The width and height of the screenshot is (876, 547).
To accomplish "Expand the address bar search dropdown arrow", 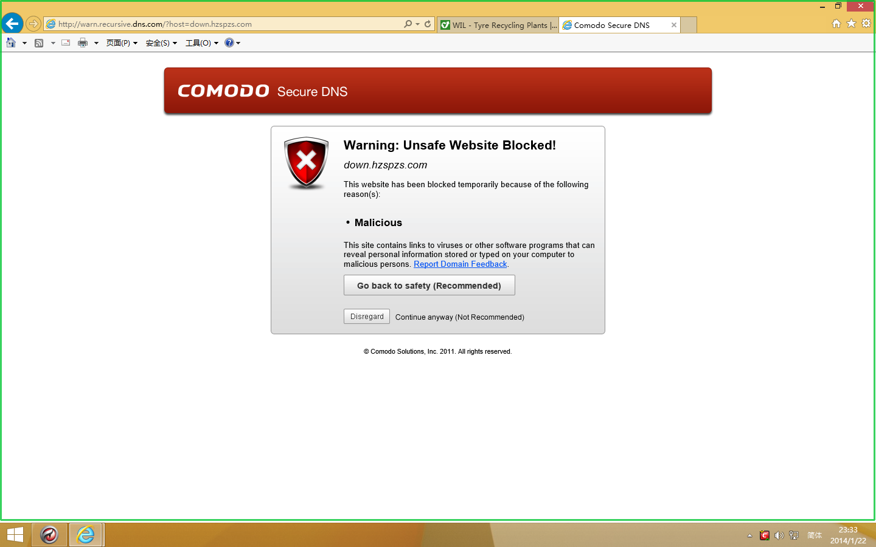I will click(417, 24).
